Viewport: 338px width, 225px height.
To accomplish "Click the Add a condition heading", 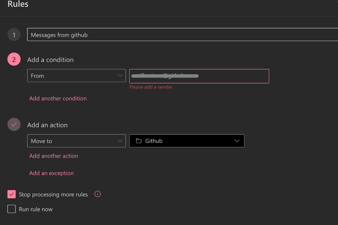I will [50, 60].
